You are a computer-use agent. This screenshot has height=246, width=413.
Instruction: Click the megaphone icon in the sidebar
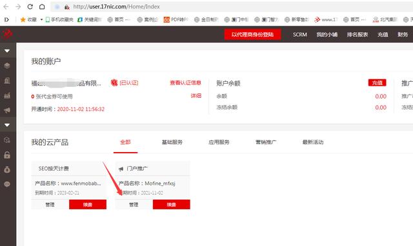click(7, 110)
